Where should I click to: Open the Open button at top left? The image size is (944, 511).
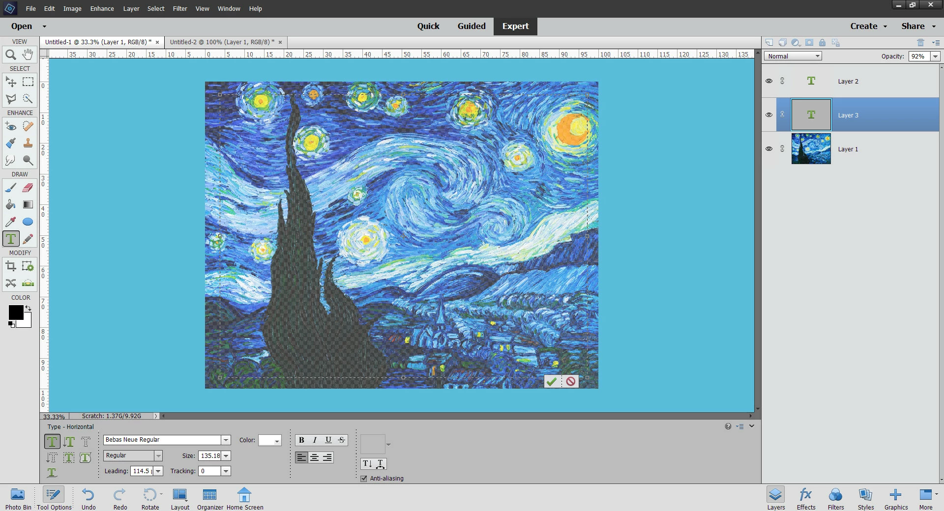point(22,26)
